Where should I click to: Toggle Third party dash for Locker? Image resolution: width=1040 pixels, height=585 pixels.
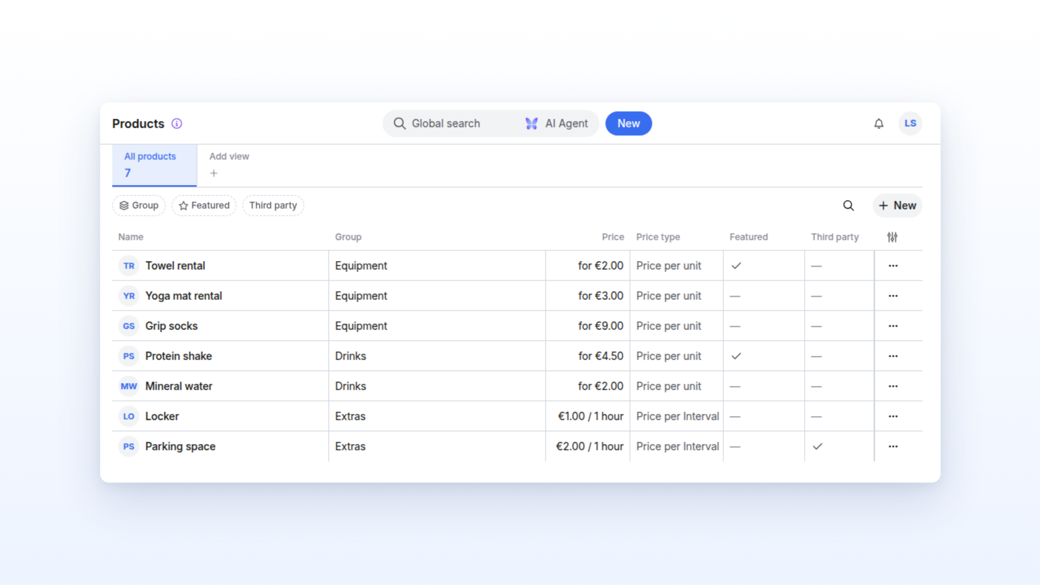coord(816,417)
